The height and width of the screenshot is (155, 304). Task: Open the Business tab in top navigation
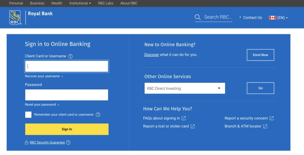point(37,3)
